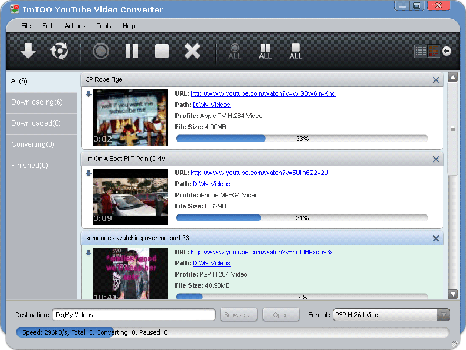Show the Finished(0) list
The height and width of the screenshot is (350, 466).
pos(42,166)
